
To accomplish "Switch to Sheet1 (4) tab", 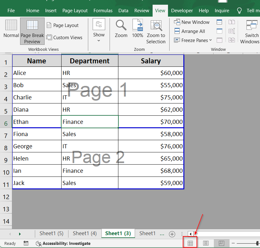I will point(85,234).
